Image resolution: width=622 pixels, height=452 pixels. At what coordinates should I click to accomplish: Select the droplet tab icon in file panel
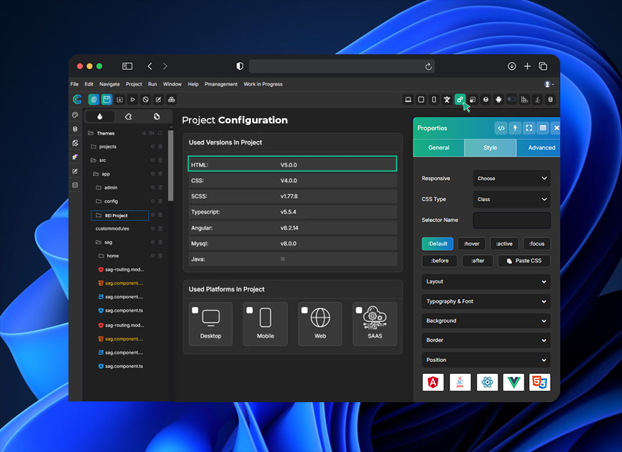100,116
